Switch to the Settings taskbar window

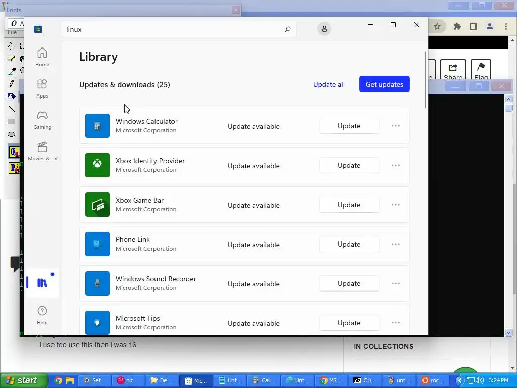tap(94, 380)
